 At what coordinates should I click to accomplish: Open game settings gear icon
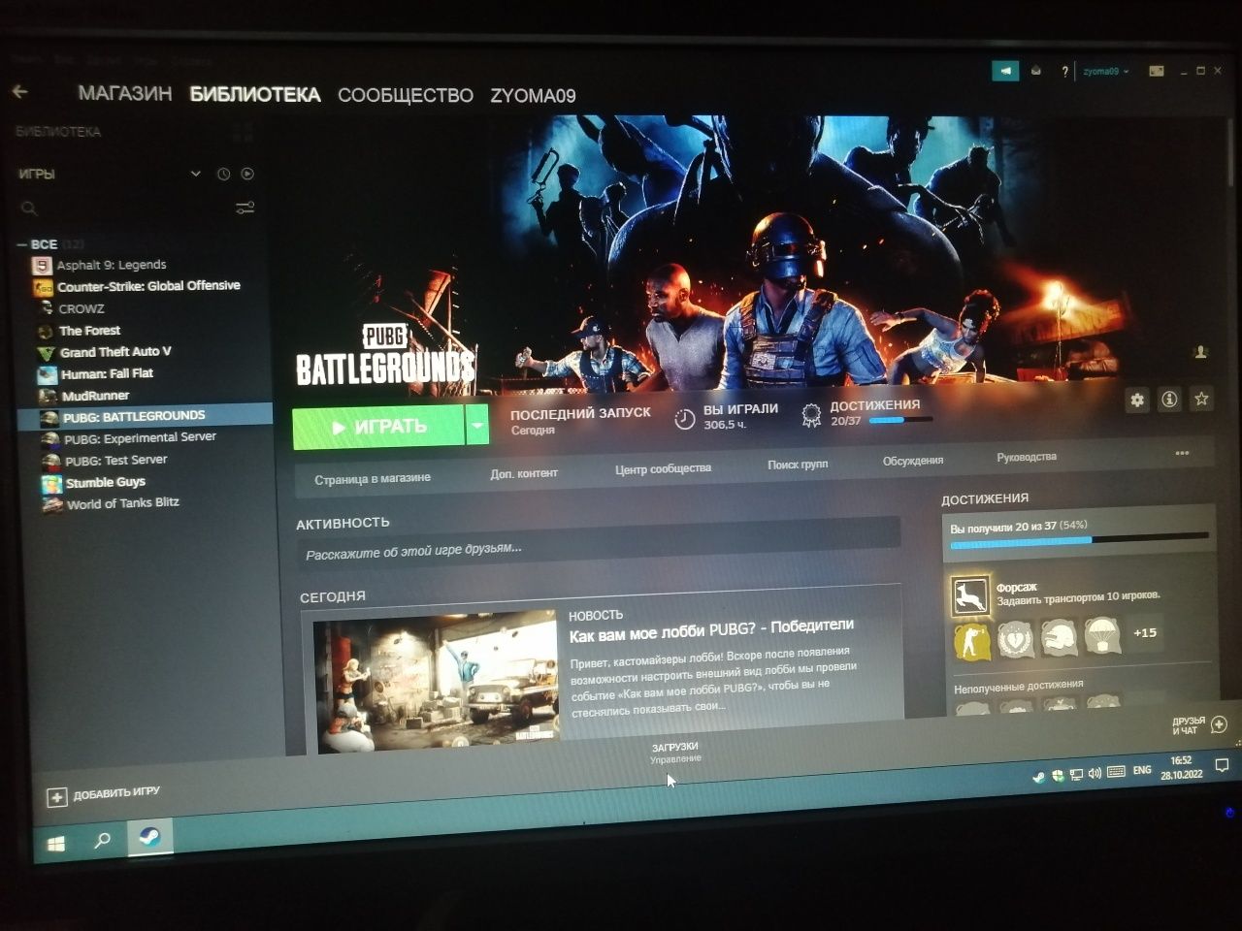point(1137,400)
